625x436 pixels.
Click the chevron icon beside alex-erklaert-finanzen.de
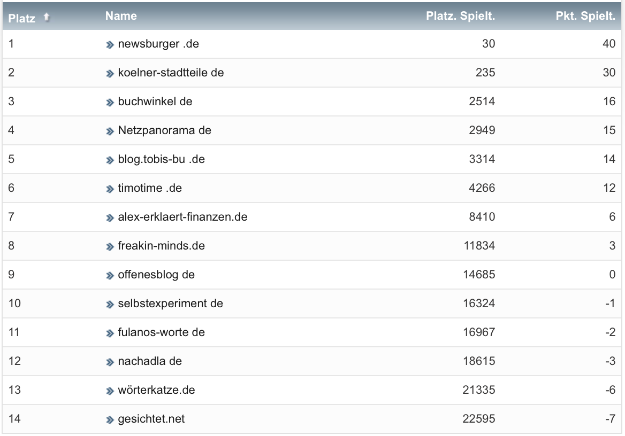[110, 218]
